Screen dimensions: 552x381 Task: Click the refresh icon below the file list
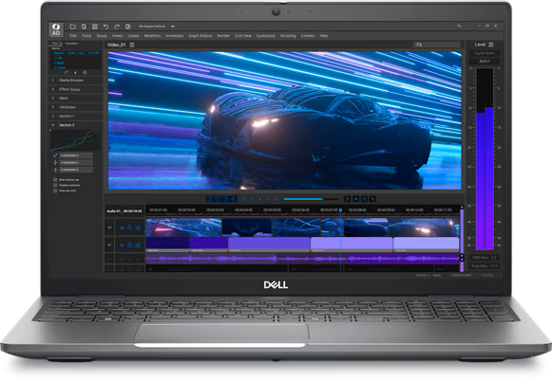pyautogui.click(x=67, y=72)
